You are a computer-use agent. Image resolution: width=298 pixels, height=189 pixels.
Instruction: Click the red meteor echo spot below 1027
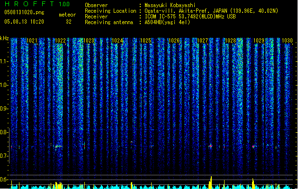click(x=210, y=146)
